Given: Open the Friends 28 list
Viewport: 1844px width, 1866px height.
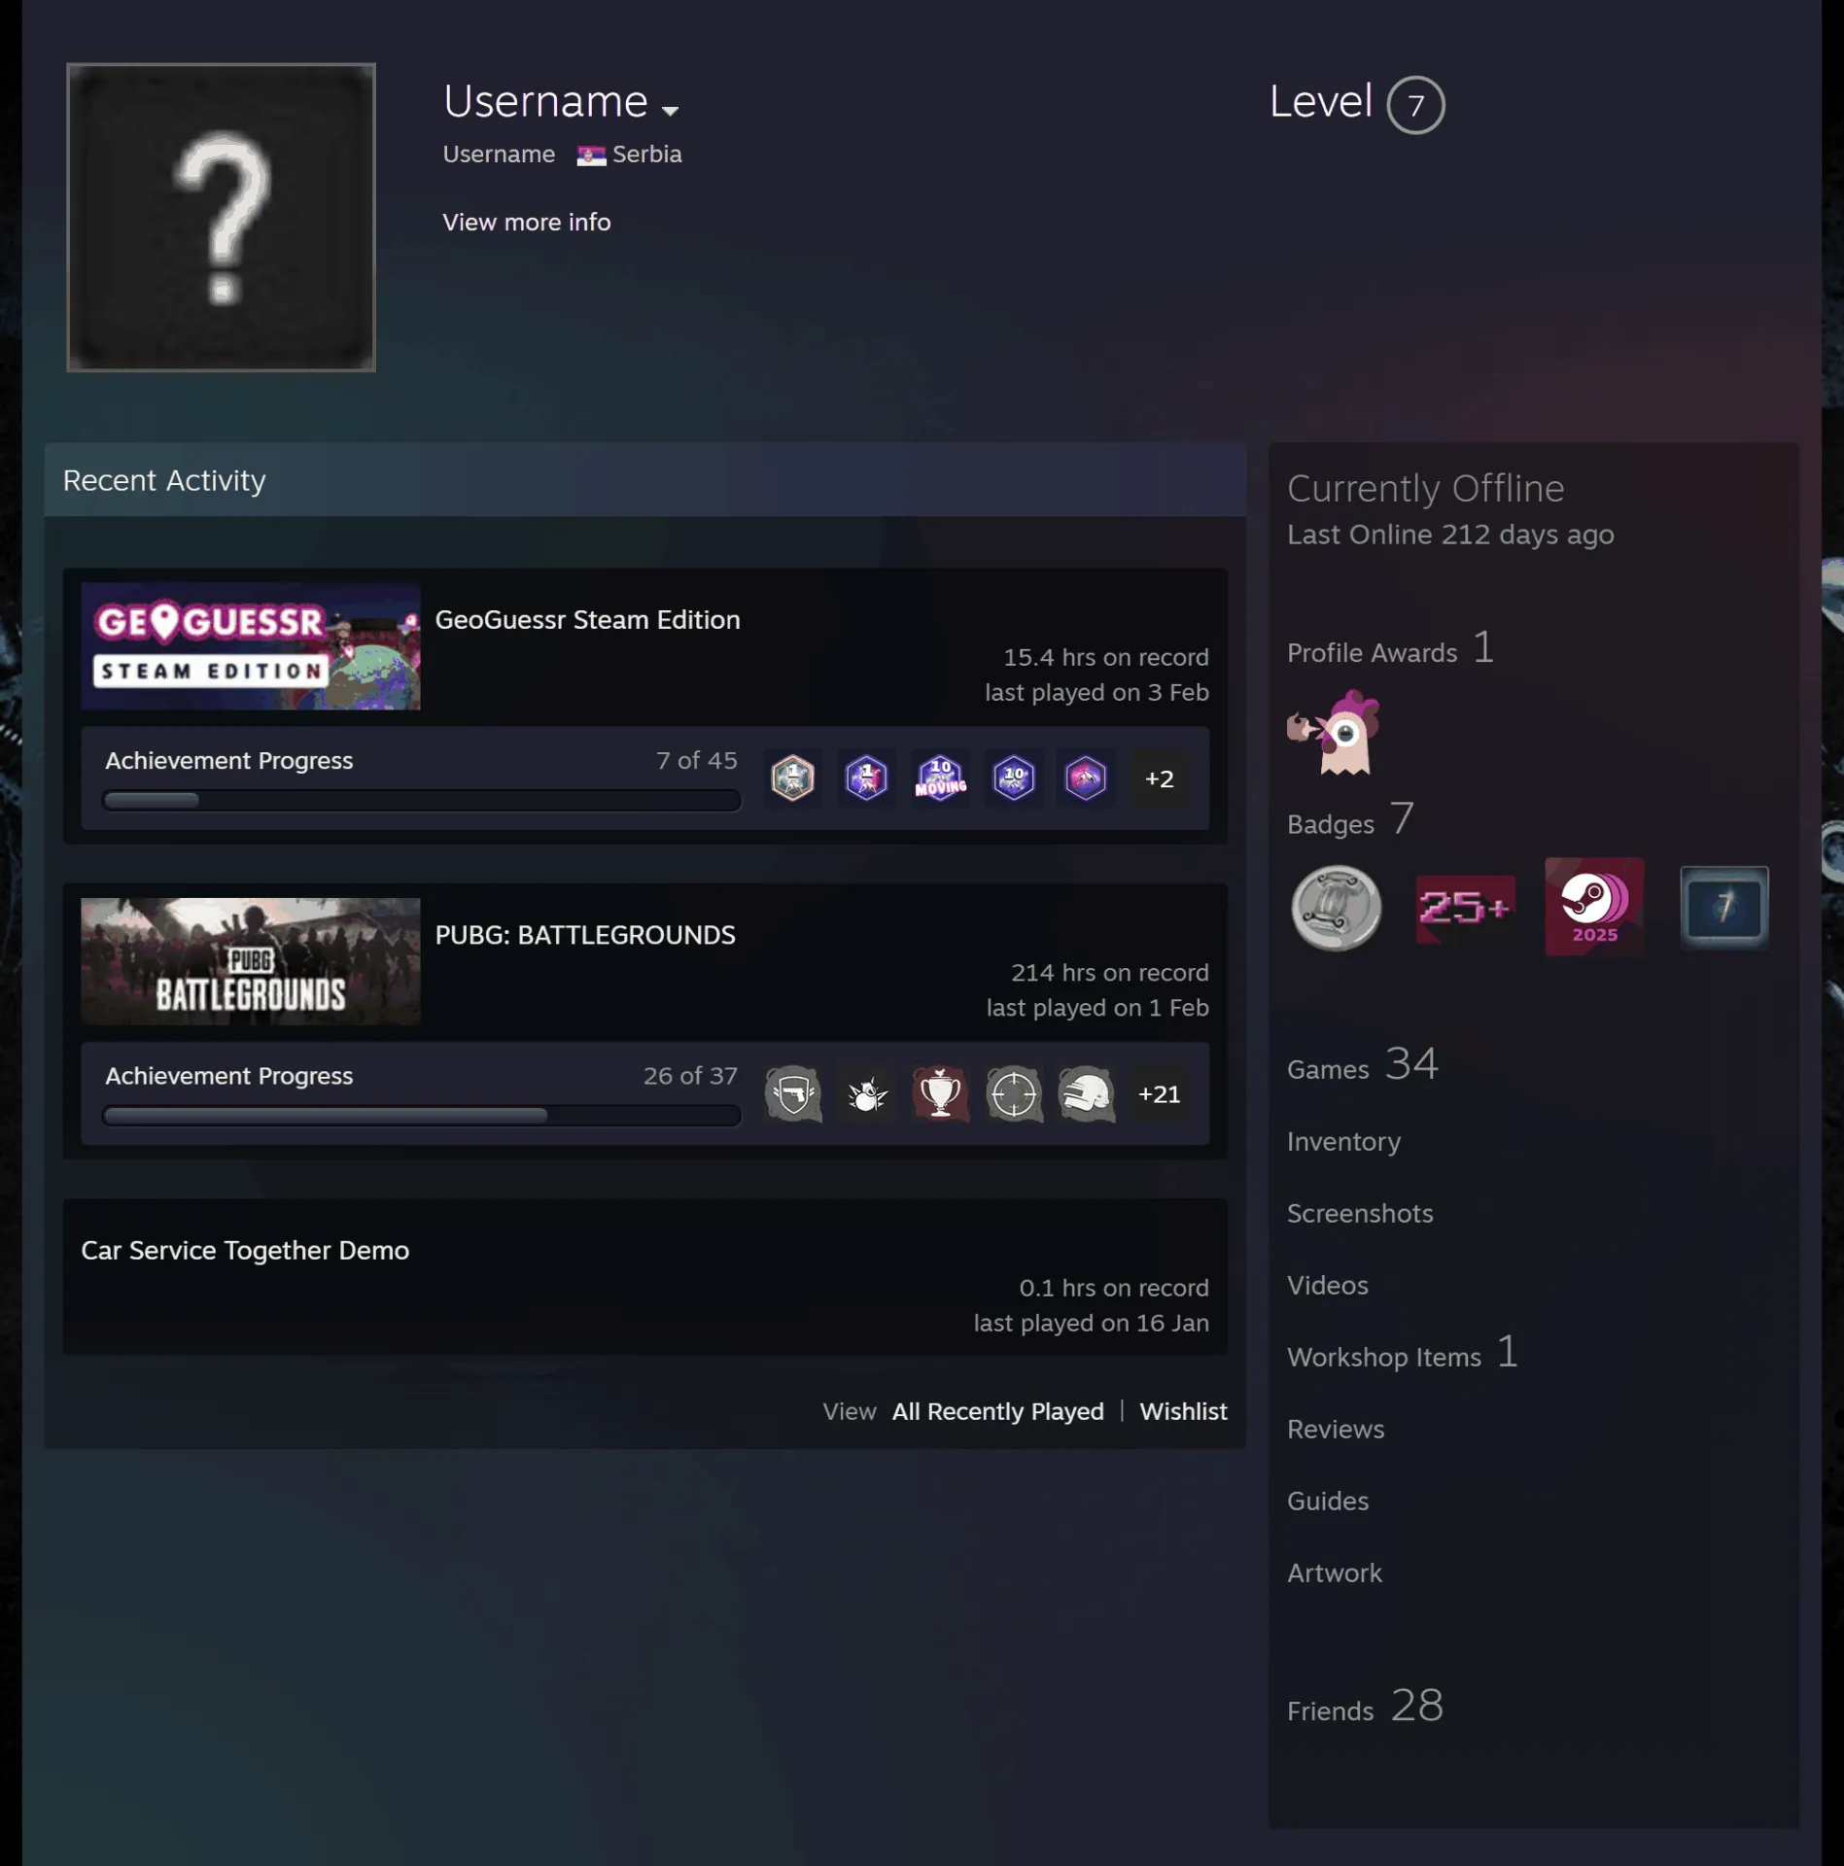Looking at the screenshot, I should point(1365,1708).
